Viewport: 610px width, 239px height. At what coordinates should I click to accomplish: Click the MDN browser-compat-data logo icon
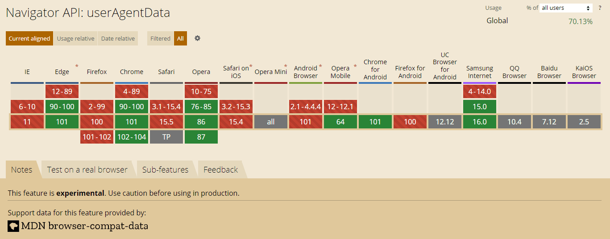tap(13, 226)
